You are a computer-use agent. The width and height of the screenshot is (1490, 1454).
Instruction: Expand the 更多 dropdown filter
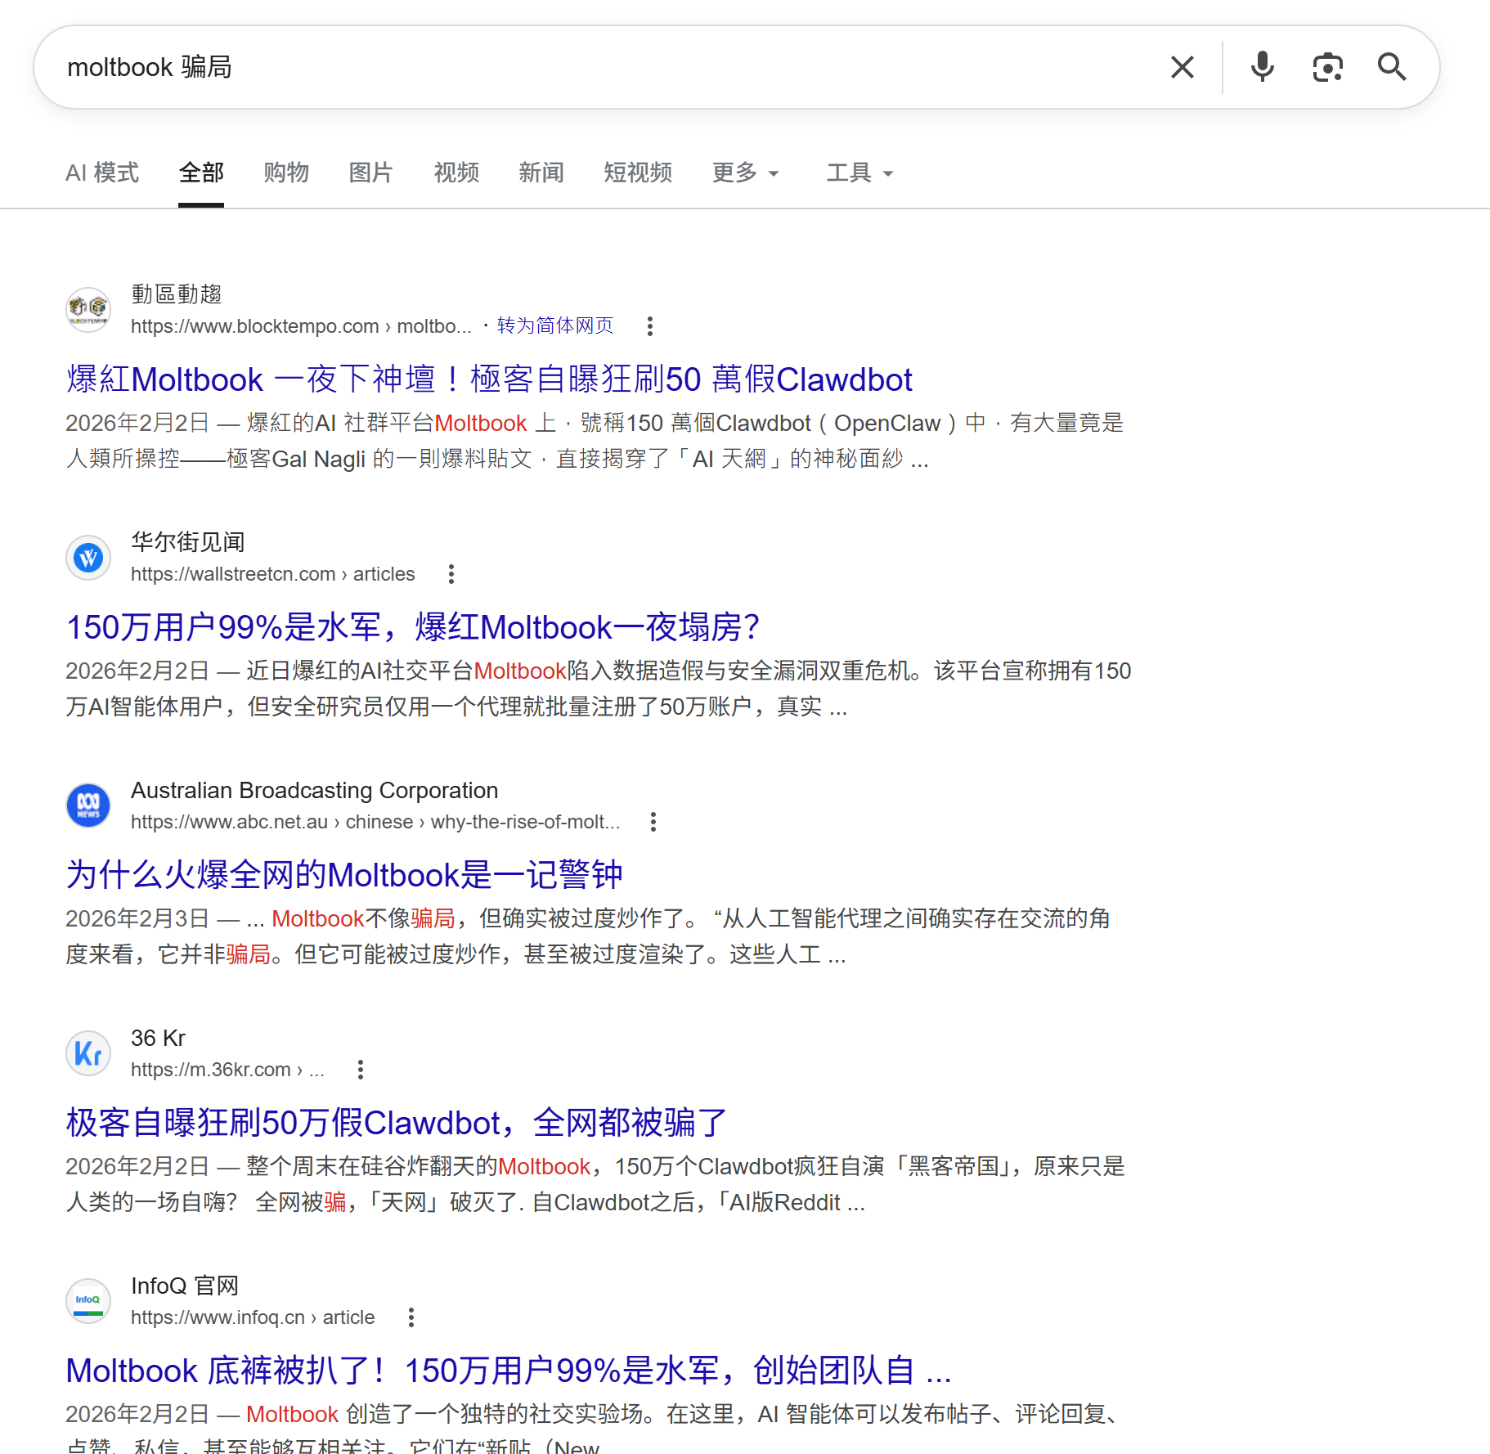pyautogui.click(x=745, y=173)
